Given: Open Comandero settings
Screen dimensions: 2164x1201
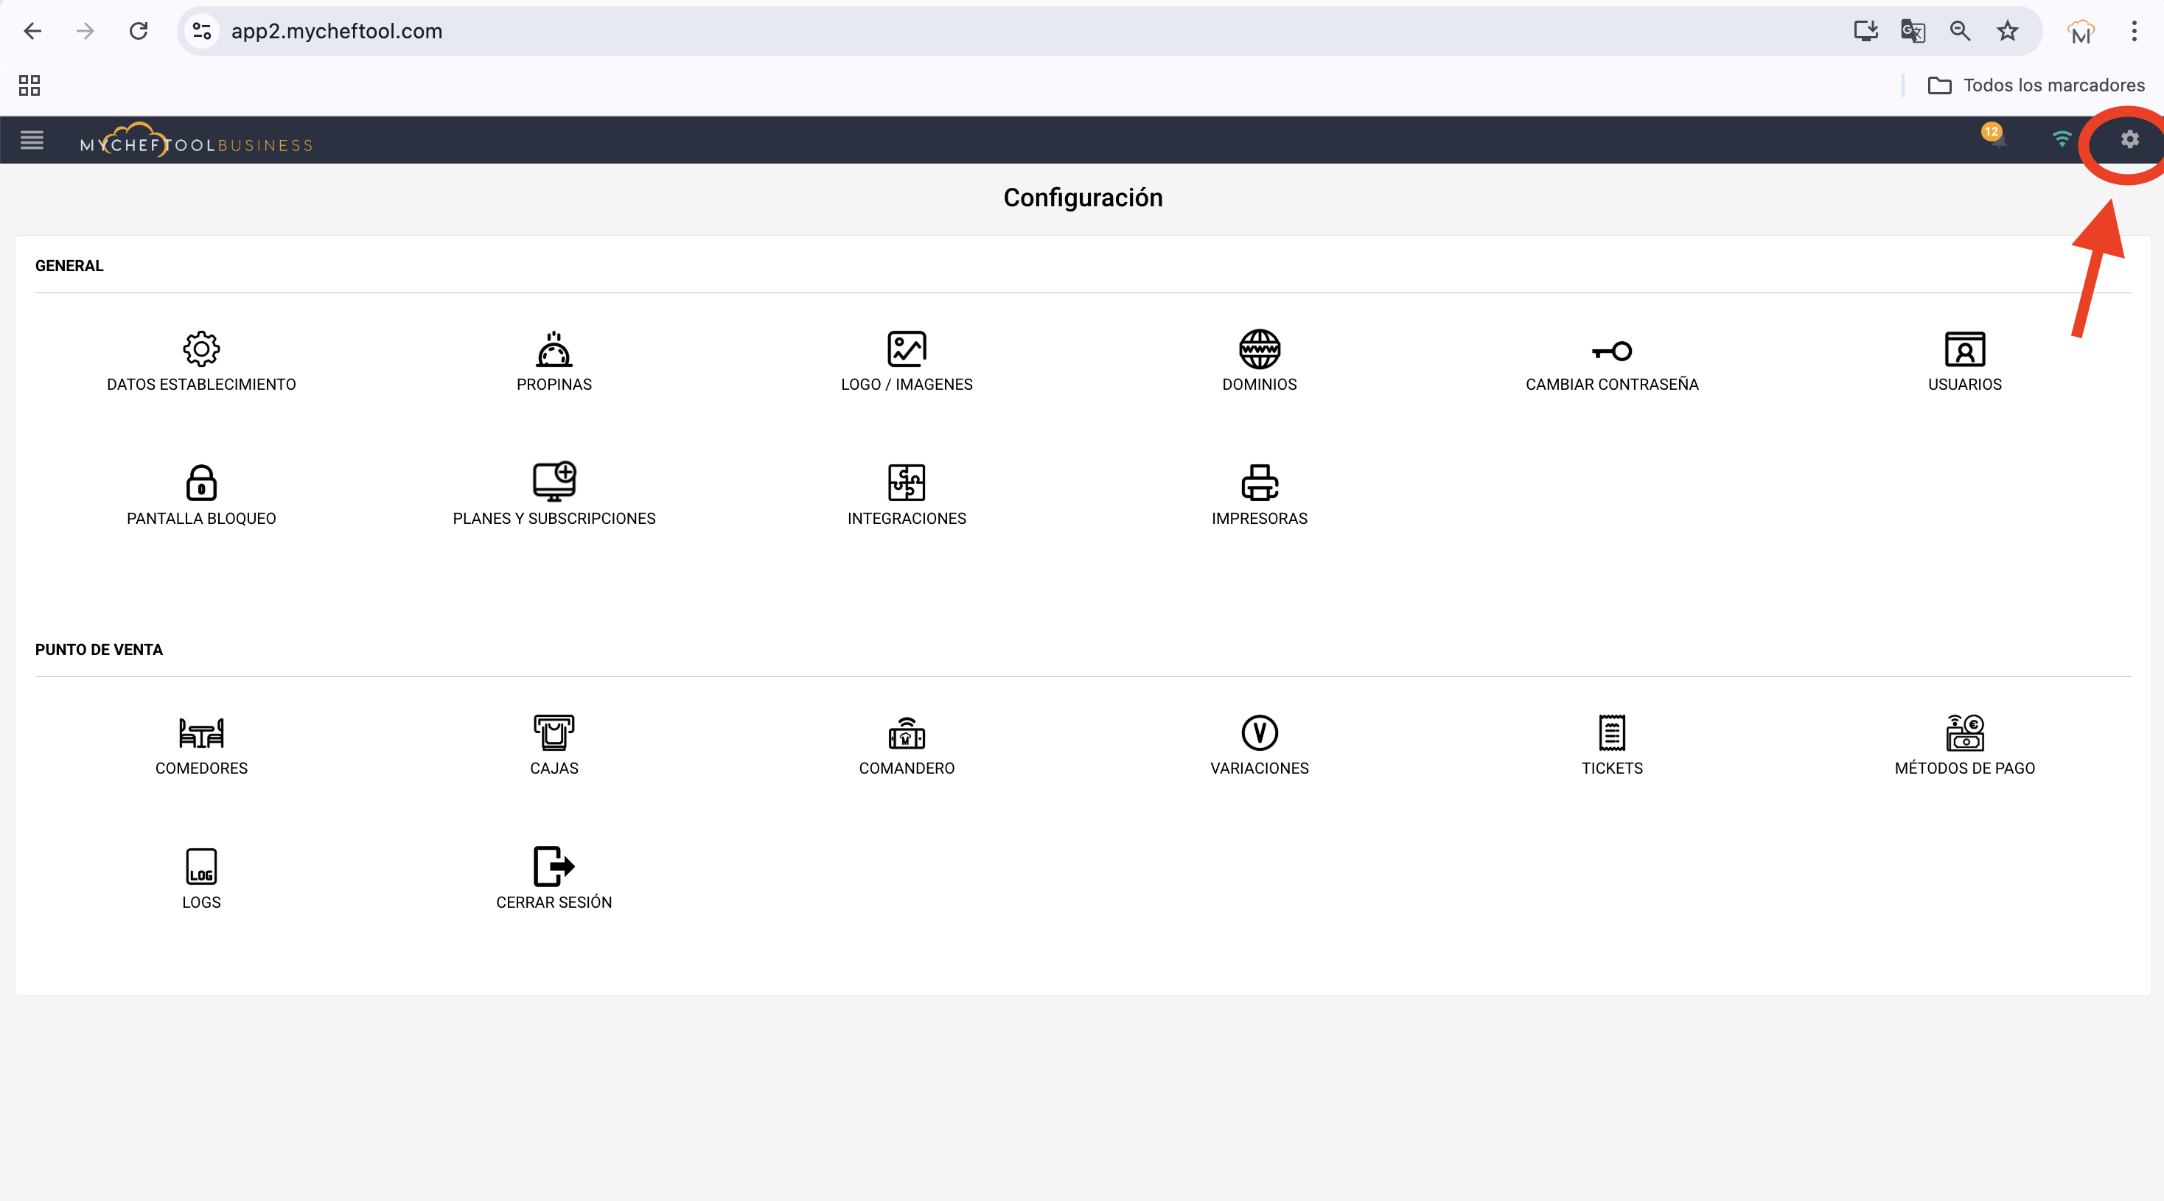Looking at the screenshot, I should [907, 744].
